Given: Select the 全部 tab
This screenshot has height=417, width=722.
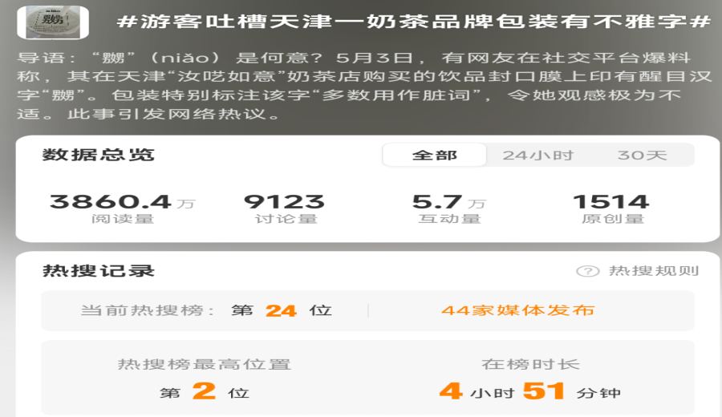Looking at the screenshot, I should (x=434, y=155).
